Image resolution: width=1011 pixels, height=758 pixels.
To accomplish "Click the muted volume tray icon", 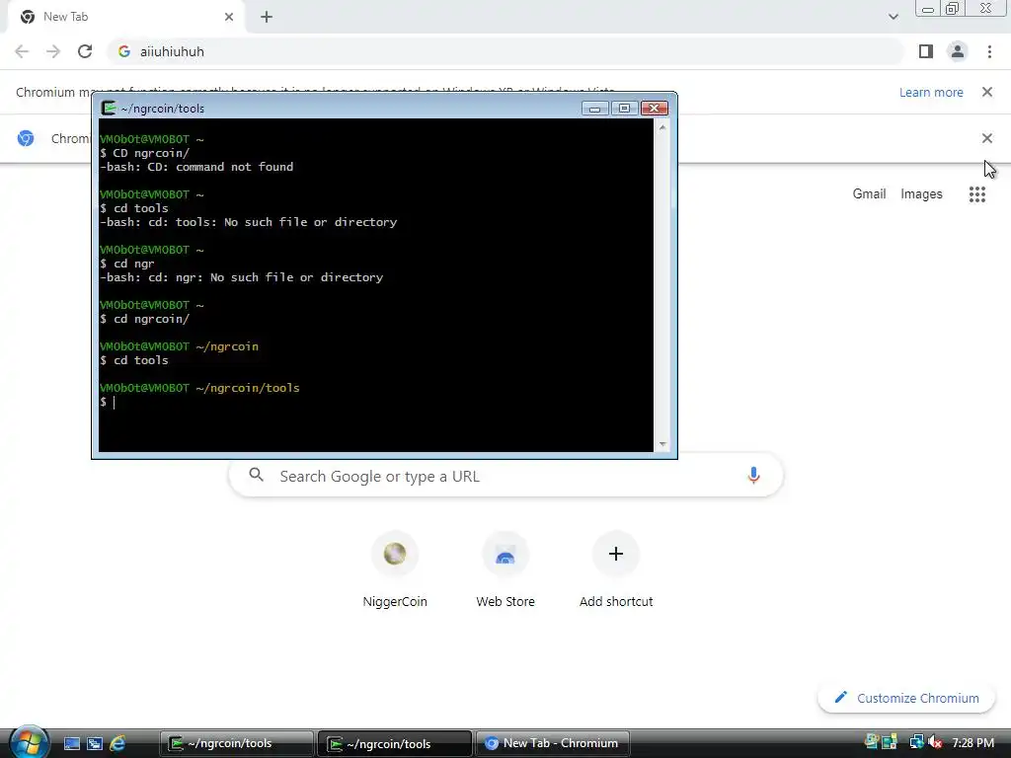I will (935, 742).
